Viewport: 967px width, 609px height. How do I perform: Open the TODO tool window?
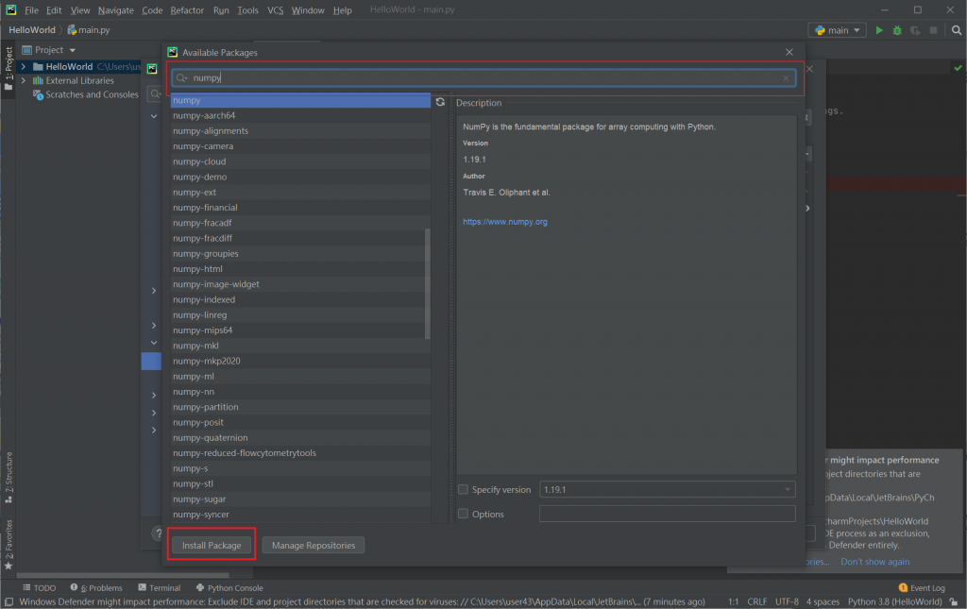[39, 587]
